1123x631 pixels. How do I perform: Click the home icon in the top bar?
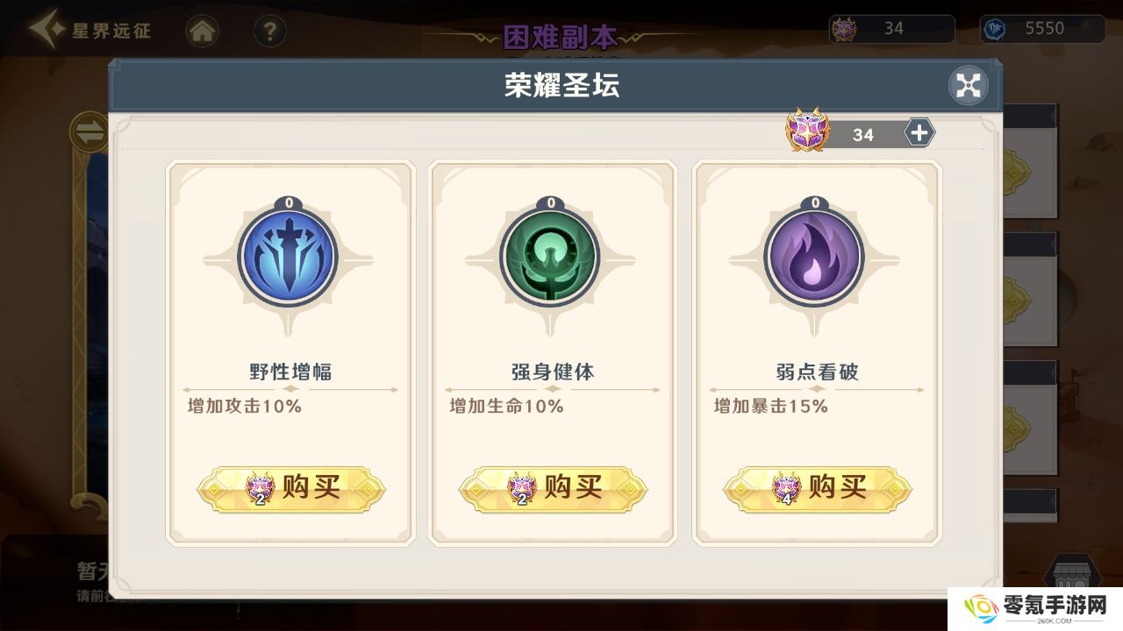203,32
